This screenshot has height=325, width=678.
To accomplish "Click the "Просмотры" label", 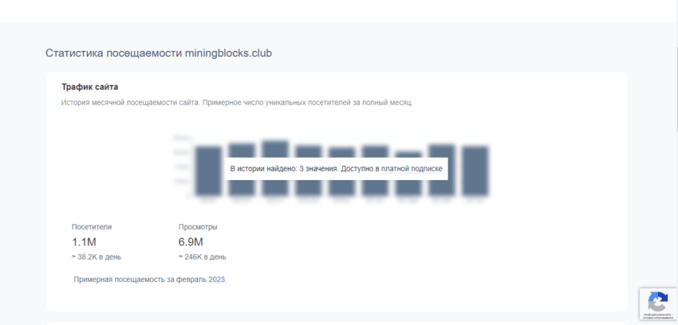I will point(198,227).
